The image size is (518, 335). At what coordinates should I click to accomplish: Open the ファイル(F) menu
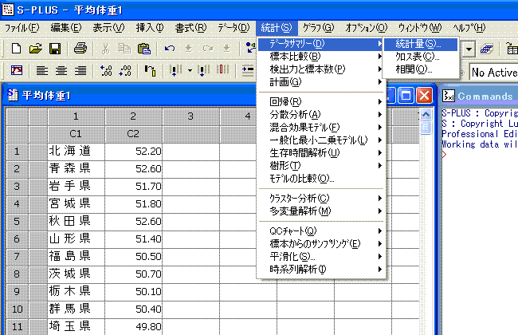22,28
